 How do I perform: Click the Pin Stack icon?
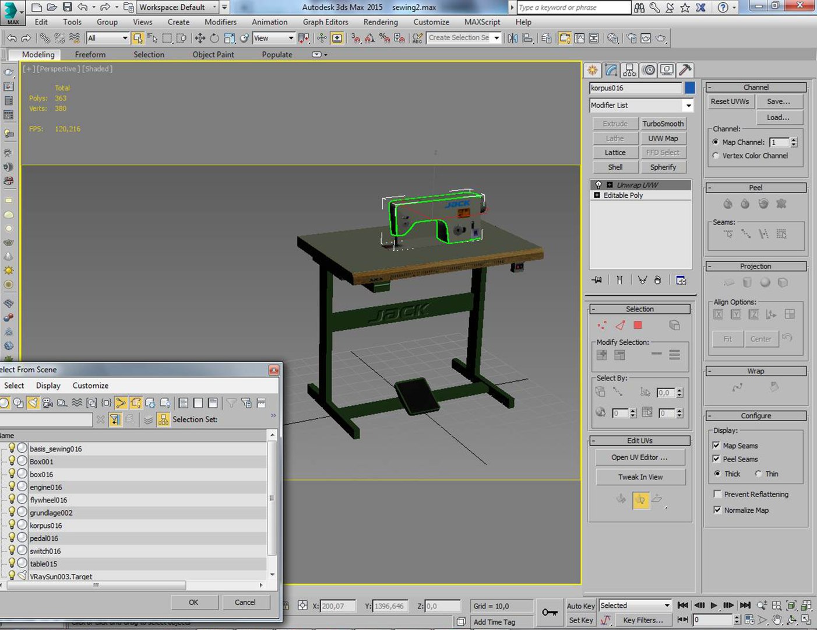(597, 280)
